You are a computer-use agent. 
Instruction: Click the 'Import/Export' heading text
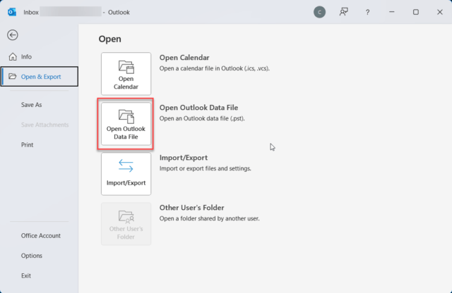click(184, 158)
